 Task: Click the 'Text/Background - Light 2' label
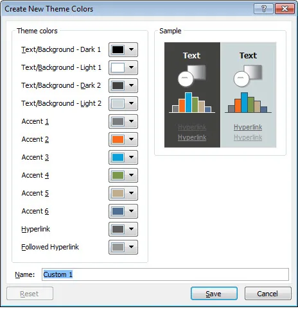pyautogui.click(x=61, y=103)
